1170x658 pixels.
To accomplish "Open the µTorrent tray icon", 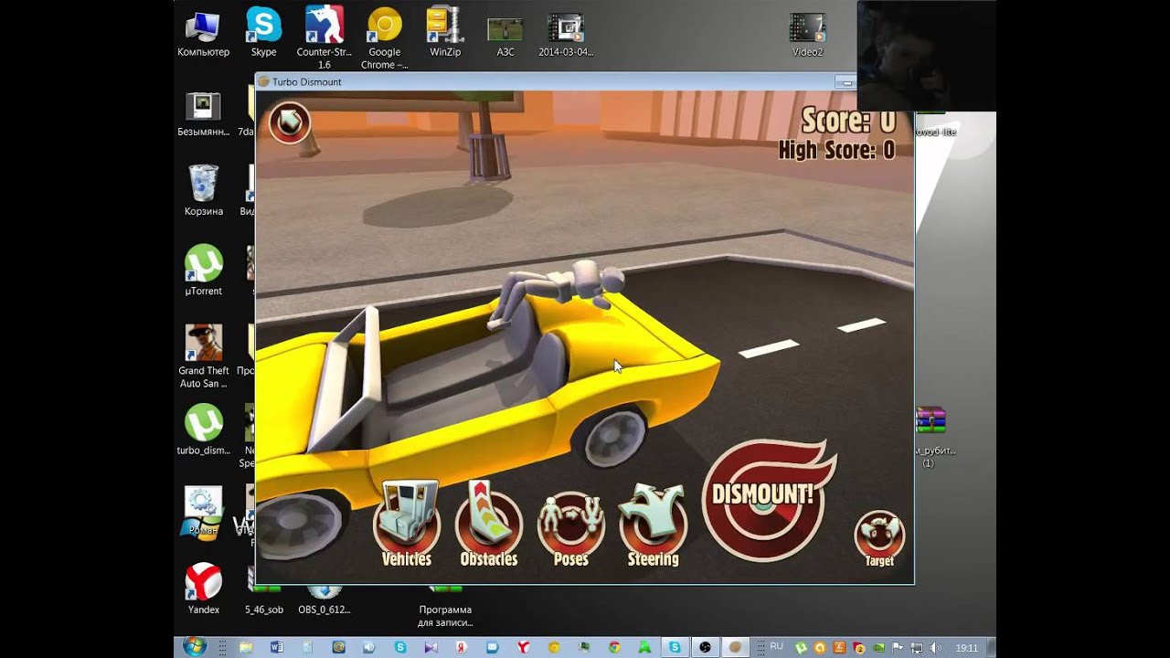I will (x=802, y=648).
